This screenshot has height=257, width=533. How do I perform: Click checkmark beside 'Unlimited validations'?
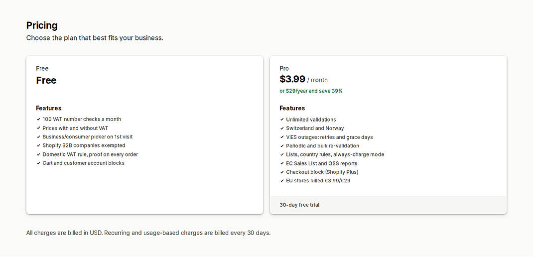click(282, 120)
